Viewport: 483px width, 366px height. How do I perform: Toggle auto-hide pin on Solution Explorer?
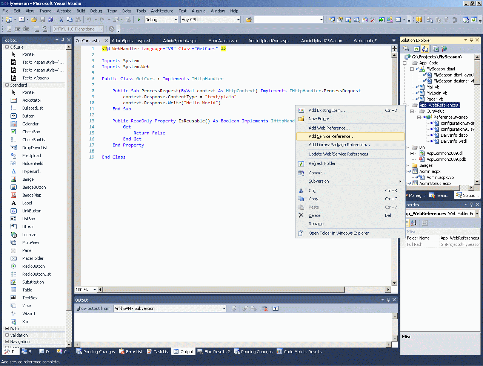pyautogui.click(x=471, y=40)
